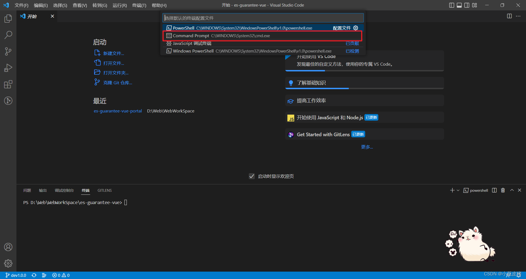Switch to 终端 panel tab
526x279 pixels.
pyautogui.click(x=86, y=190)
